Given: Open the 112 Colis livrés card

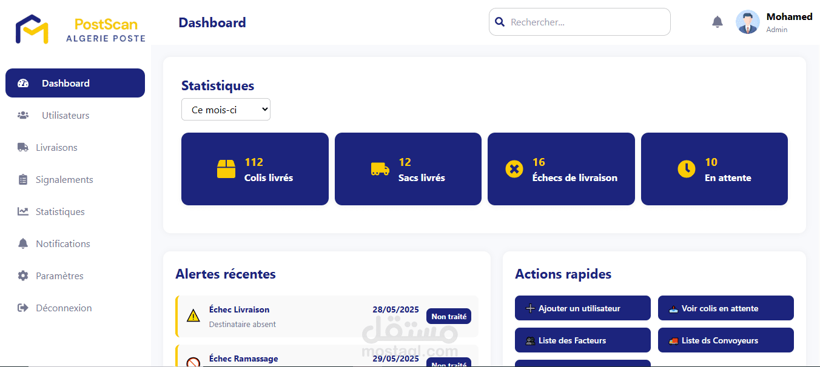Looking at the screenshot, I should (x=255, y=169).
